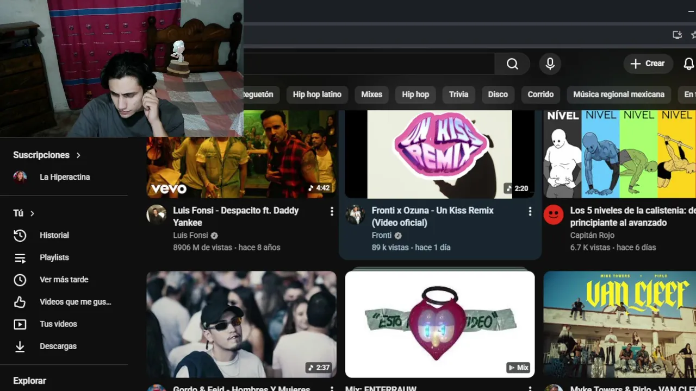Expand the Tú section

point(24,213)
